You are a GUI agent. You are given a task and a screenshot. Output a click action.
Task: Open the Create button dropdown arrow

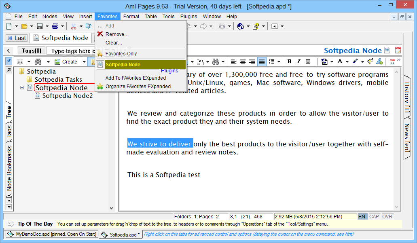84,62
